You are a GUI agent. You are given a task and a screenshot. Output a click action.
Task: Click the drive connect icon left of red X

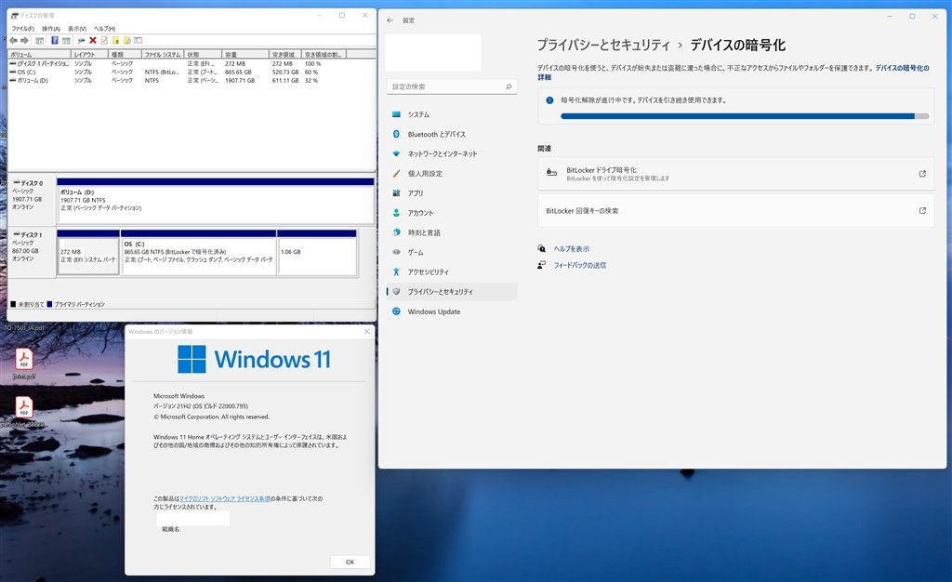click(x=81, y=41)
